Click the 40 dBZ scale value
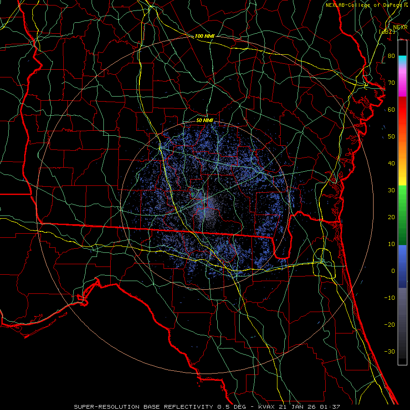The image size is (410, 410). [x=391, y=164]
